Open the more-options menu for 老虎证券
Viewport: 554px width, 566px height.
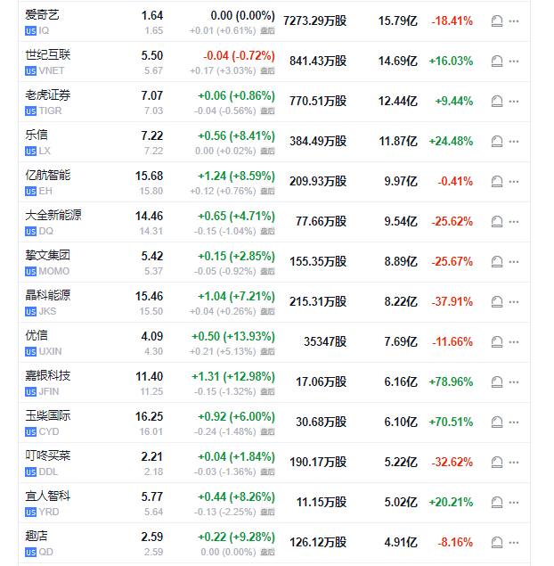coord(514,101)
